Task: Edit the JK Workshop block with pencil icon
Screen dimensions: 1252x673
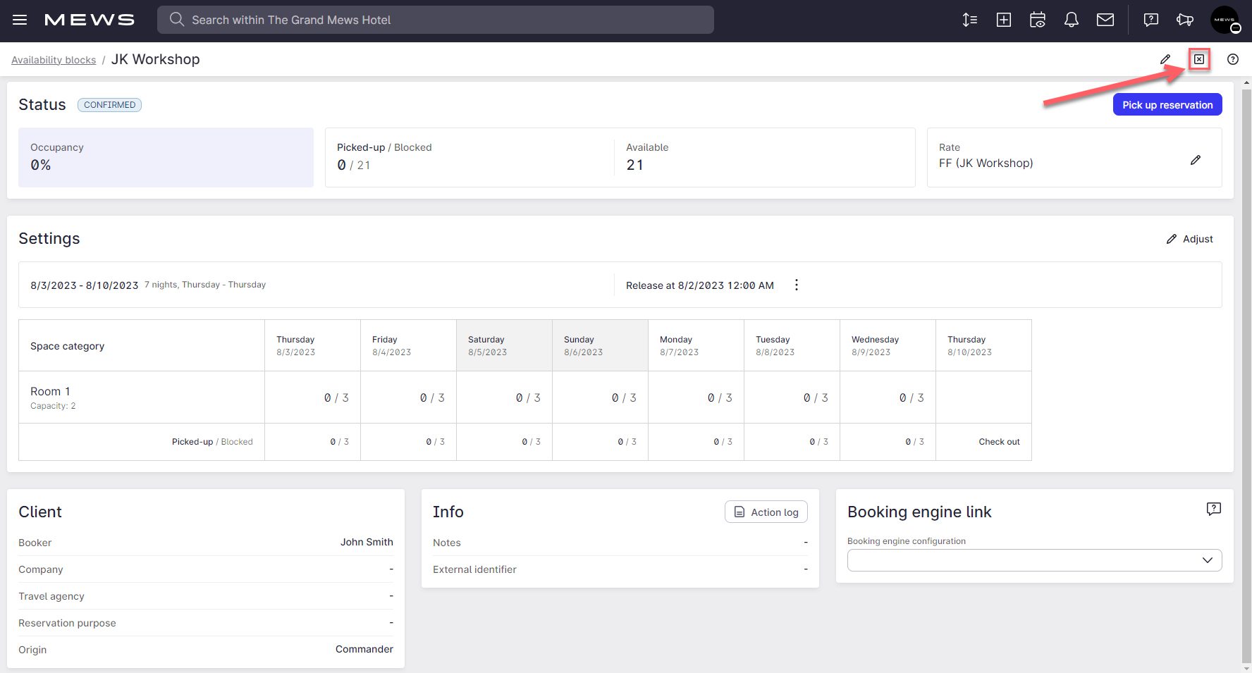Action: pyautogui.click(x=1165, y=59)
